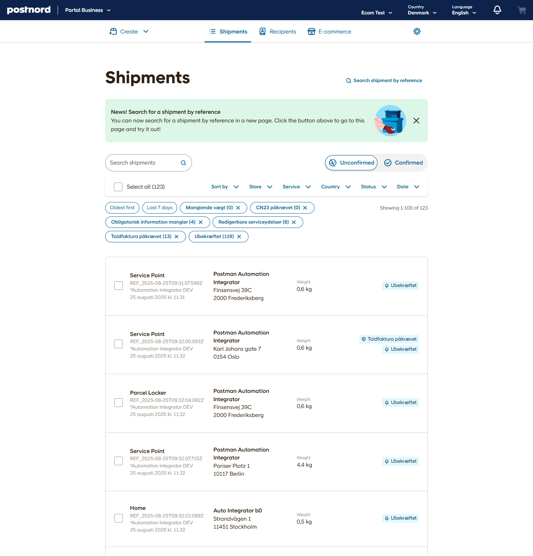Click Ubekræftet badge on Oslo shipment

[x=400, y=349]
